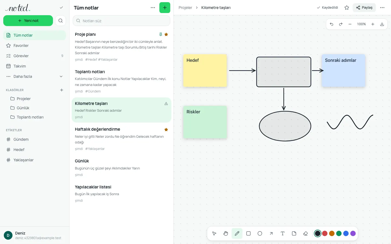
Task: Focus the Notları süz filter field
Action: pyautogui.click(x=121, y=21)
